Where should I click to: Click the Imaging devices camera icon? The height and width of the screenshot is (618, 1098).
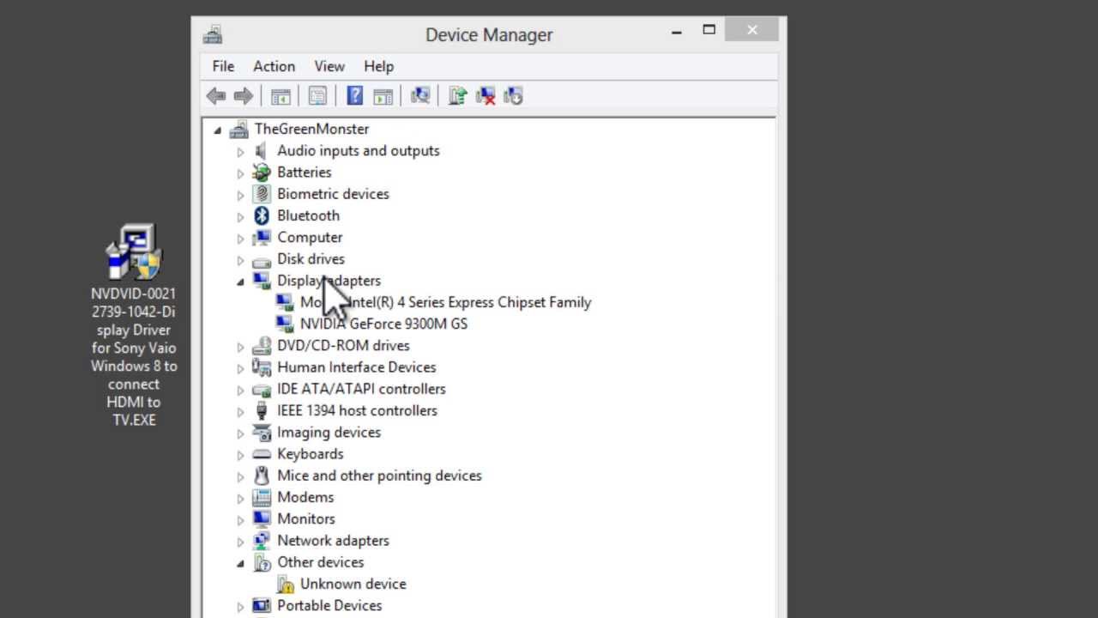262,433
